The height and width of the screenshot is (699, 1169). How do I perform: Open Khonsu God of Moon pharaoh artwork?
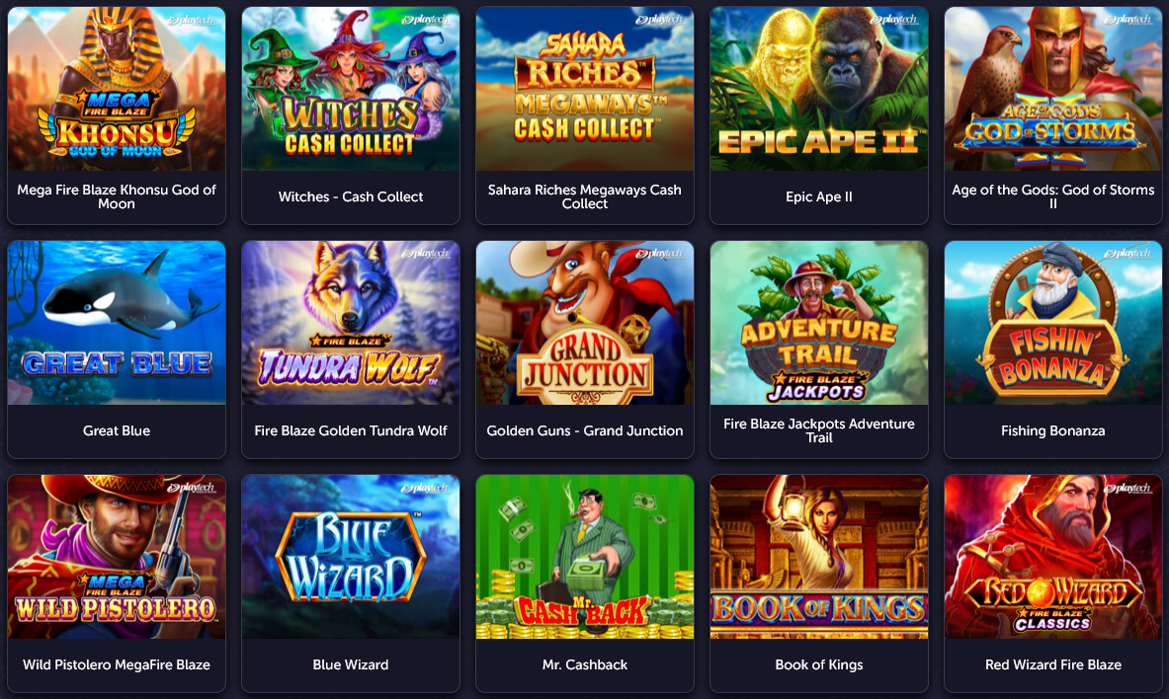click(x=117, y=89)
